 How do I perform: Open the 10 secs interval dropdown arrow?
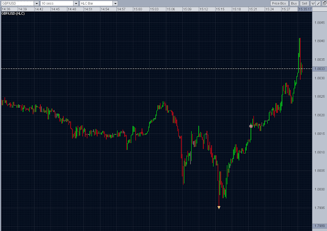(x=76, y=4)
